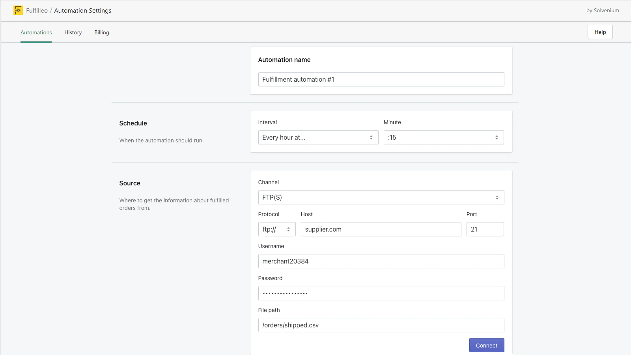Click the Connect button
The image size is (631, 355).
point(486,346)
